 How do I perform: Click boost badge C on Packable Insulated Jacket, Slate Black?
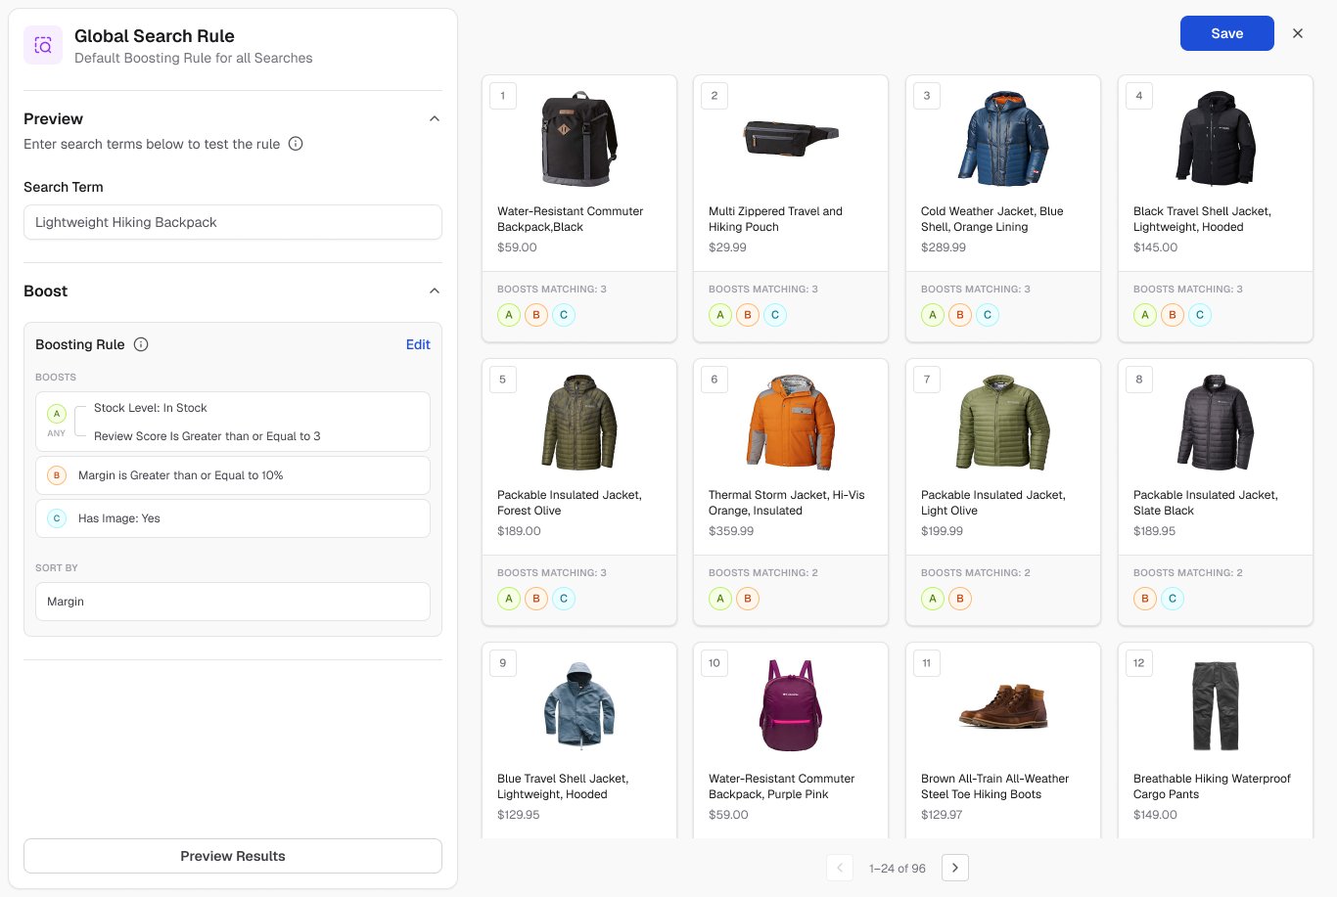(x=1173, y=599)
